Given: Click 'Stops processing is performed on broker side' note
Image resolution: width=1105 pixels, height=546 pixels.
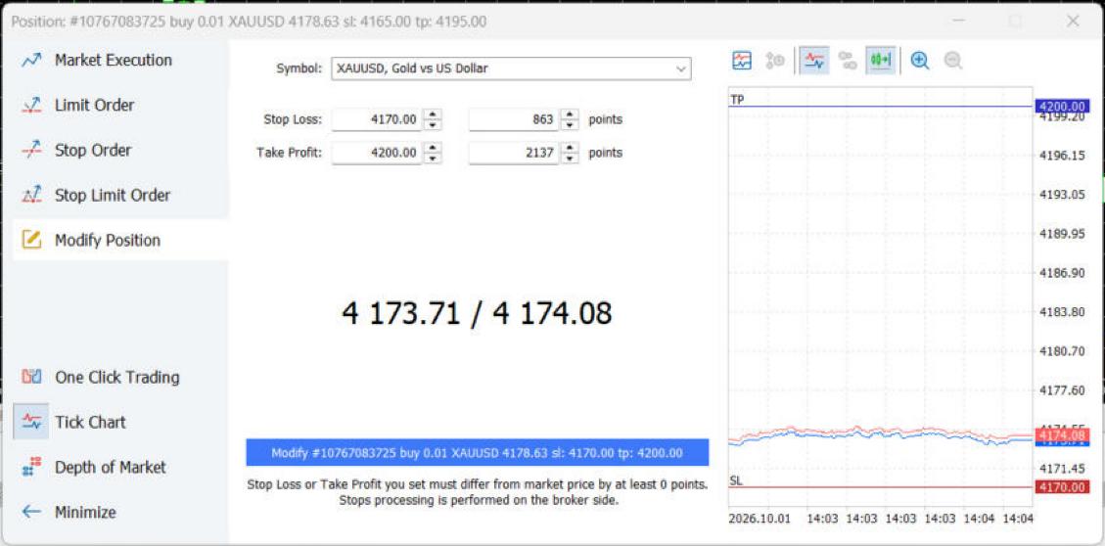Looking at the screenshot, I should (x=479, y=501).
